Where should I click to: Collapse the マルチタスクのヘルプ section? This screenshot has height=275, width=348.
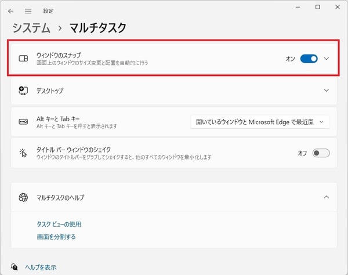tap(326, 197)
